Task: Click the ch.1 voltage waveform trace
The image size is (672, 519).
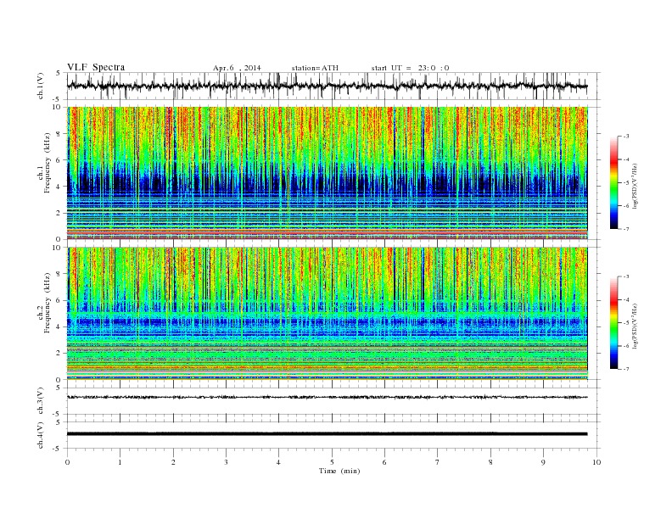Action: (x=327, y=86)
